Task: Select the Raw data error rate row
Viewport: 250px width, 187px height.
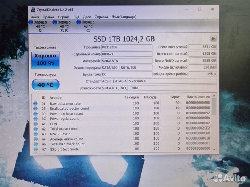Action: point(122,103)
